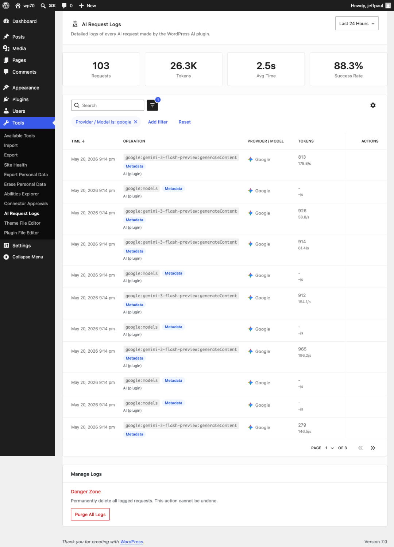Viewport: 394px width, 547px height.
Task: Click the Manage Logs heading
Action: tap(86, 474)
